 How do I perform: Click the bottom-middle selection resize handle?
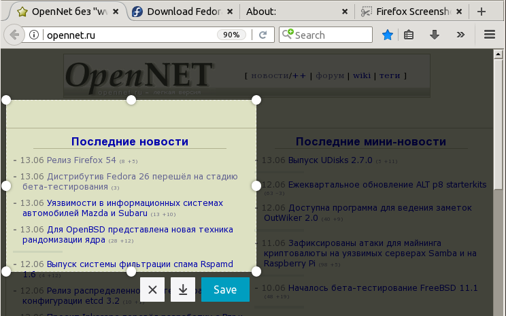tap(131, 272)
